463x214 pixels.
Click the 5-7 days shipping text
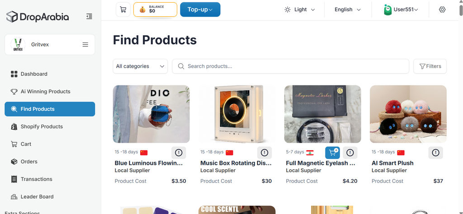(x=295, y=152)
